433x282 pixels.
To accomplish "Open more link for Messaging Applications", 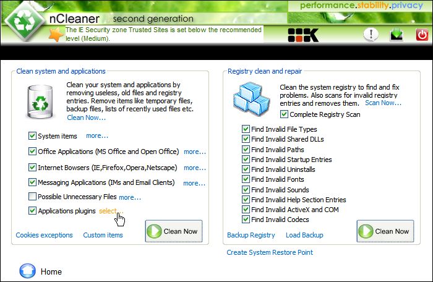I will (194, 183).
